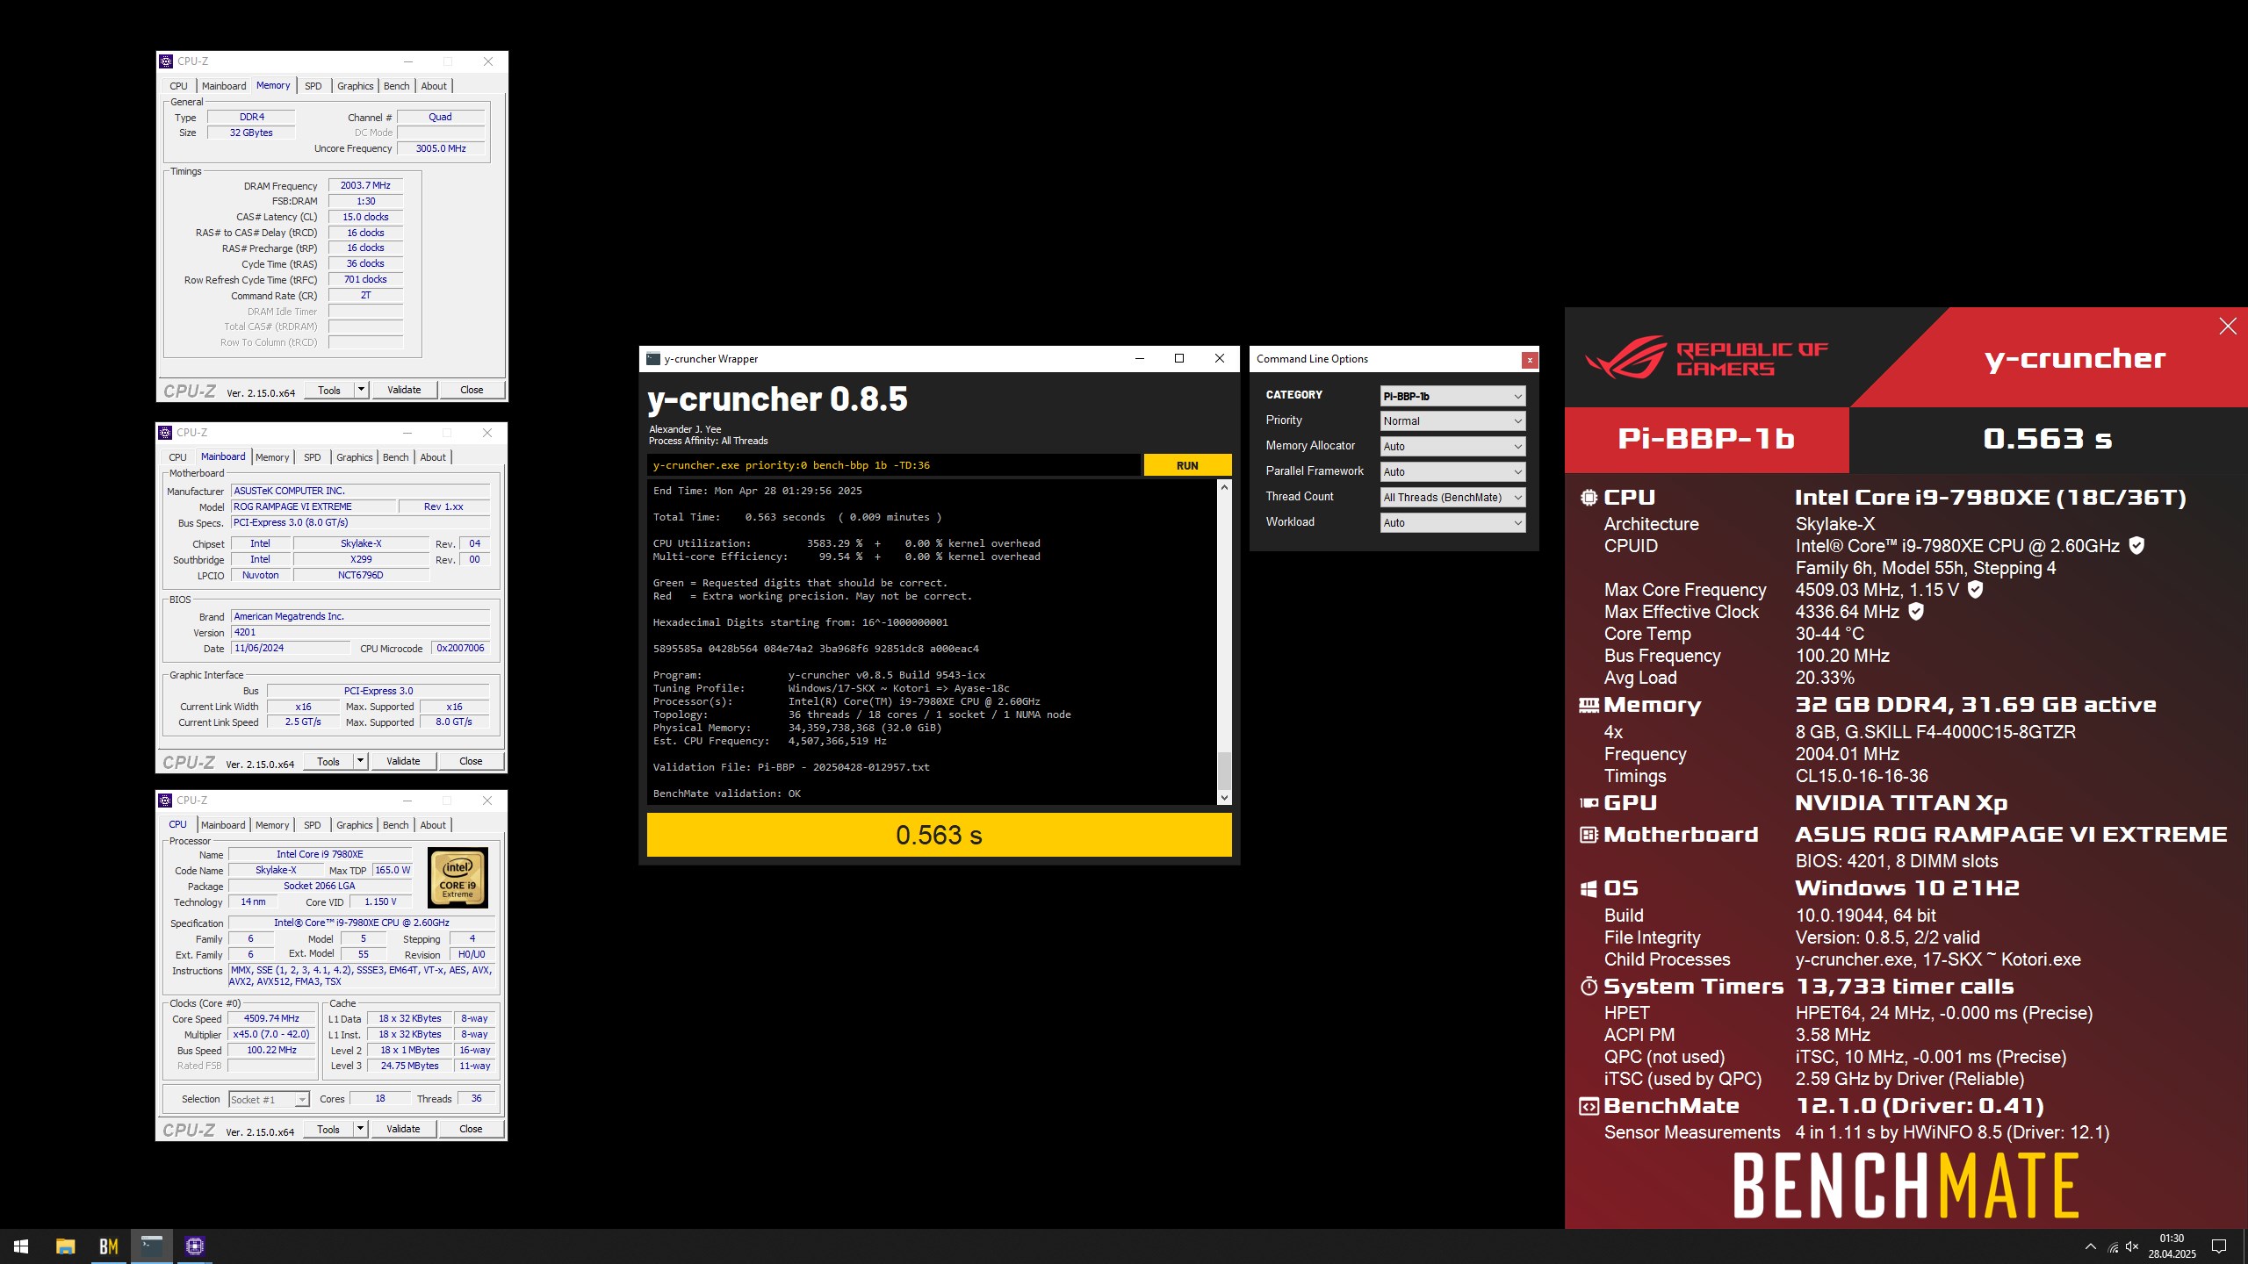Image resolution: width=2248 pixels, height=1264 pixels.
Task: Click 'BenchMate validation: OK' output line
Action: pyautogui.click(x=726, y=794)
